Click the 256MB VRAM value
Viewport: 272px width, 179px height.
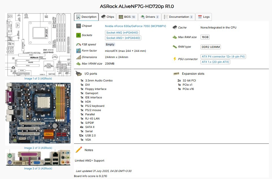point(110,64)
